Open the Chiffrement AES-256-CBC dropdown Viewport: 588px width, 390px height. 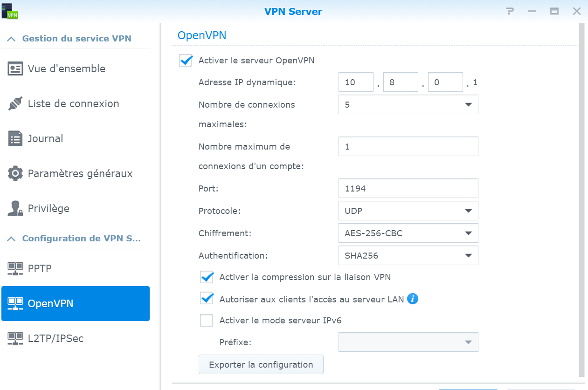click(408, 233)
